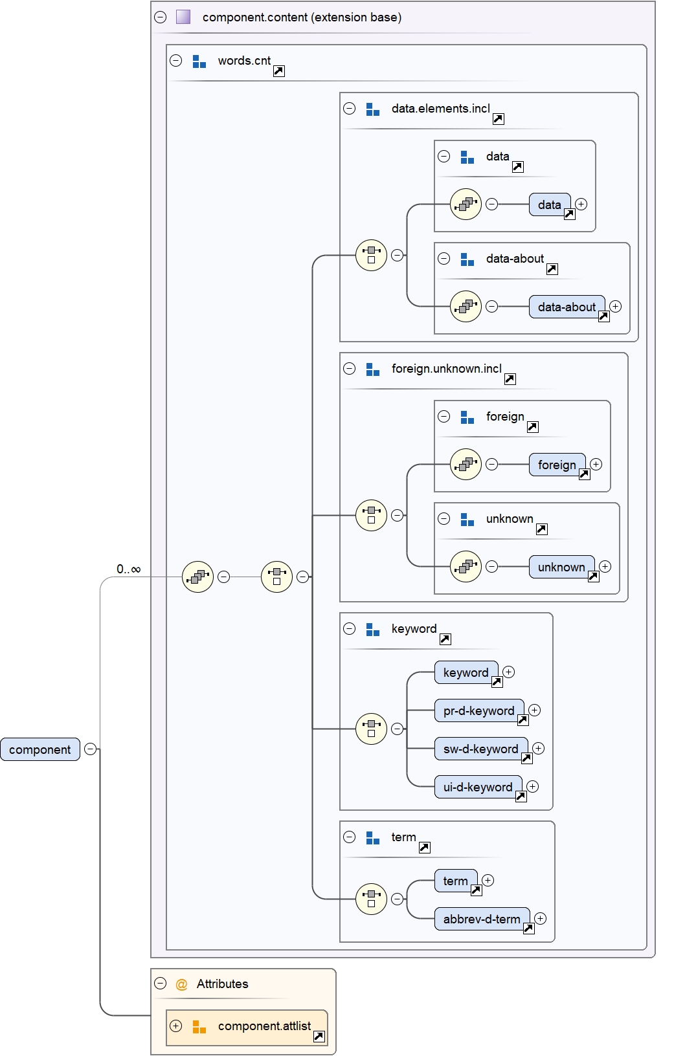Select the ui-d-keyword element box
This screenshot has width=674, height=1056.
coord(477,787)
